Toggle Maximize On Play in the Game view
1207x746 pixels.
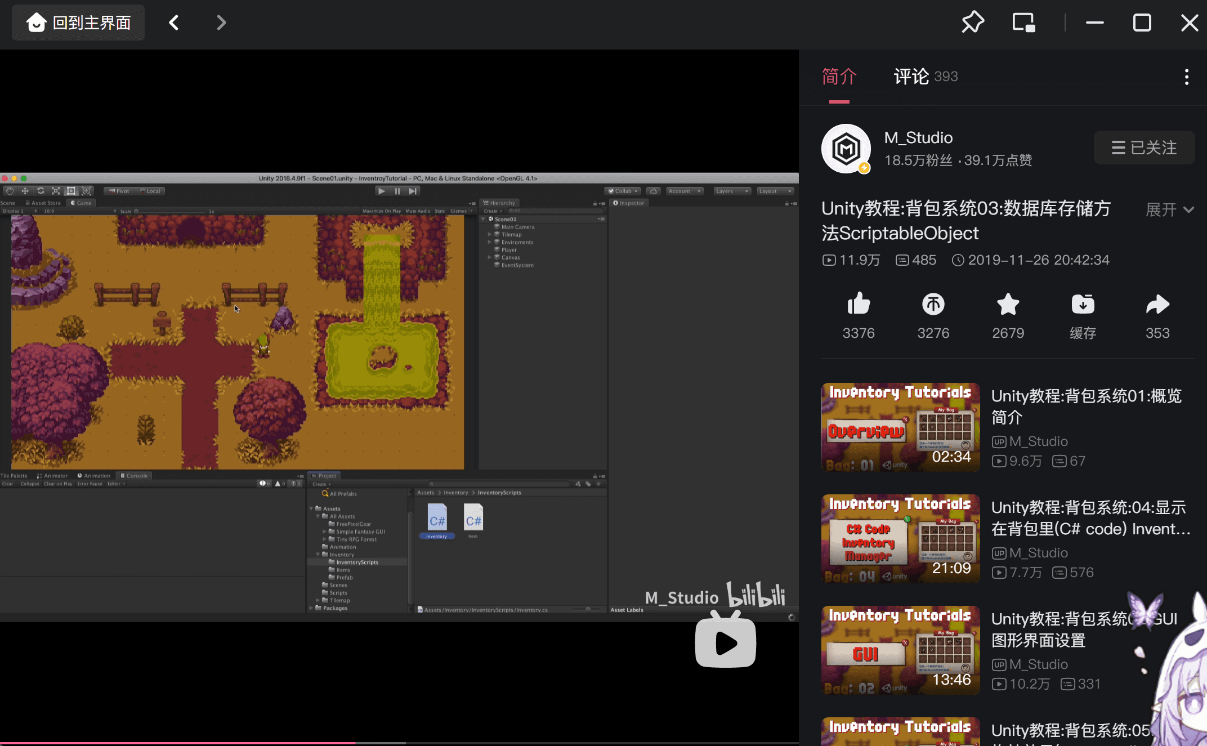[382, 211]
